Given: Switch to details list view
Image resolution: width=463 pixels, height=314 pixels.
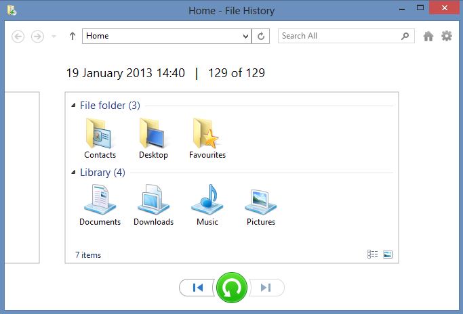Looking at the screenshot, I should click(372, 254).
